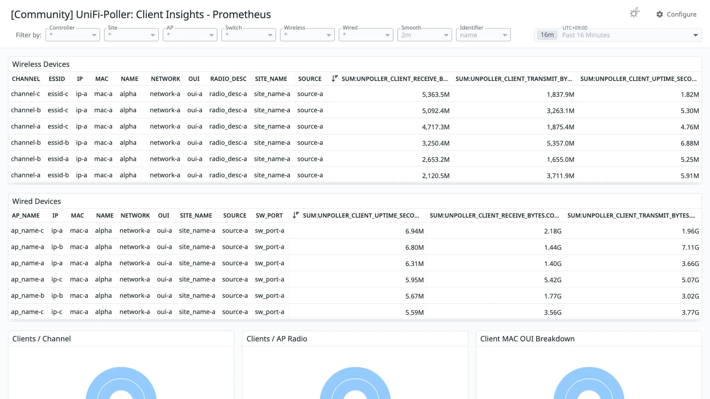
Task: Select the wireless value 5,363.5M
Action: [436, 95]
